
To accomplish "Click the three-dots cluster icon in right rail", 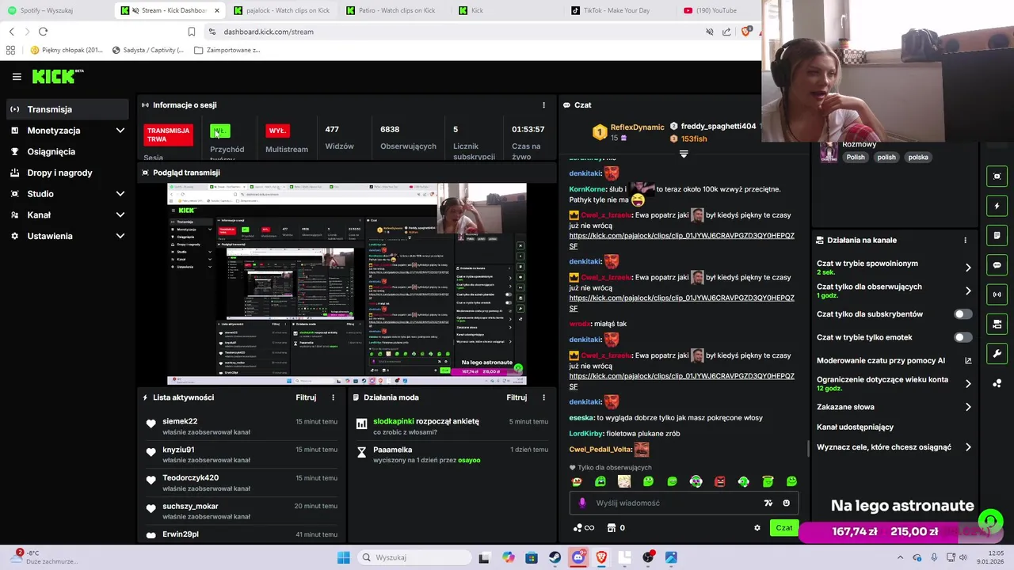I will pos(997,383).
